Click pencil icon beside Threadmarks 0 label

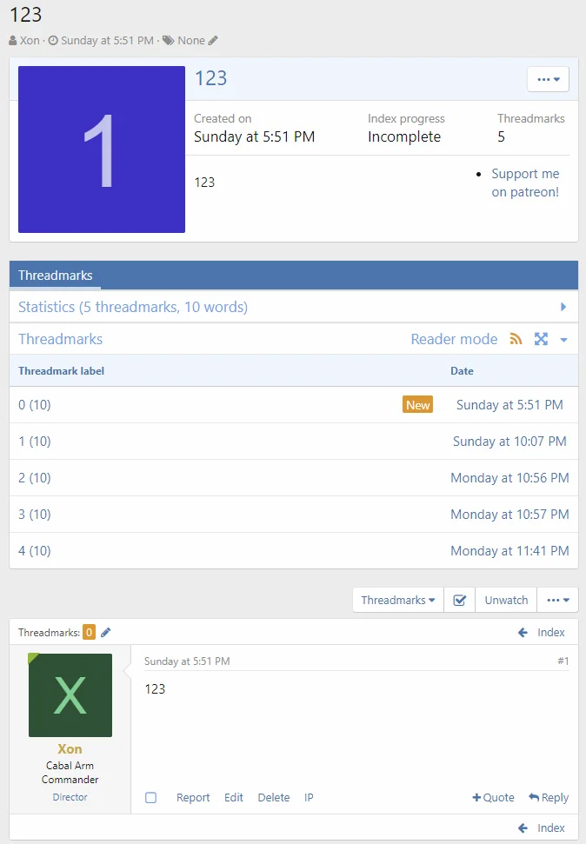tap(106, 632)
